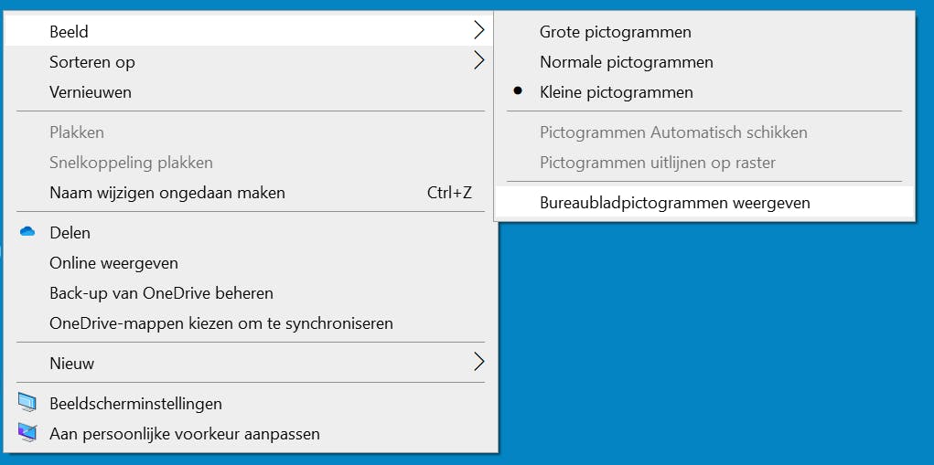Expand the Beeld submenu arrow
The height and width of the screenshot is (465, 934).
pos(478,31)
